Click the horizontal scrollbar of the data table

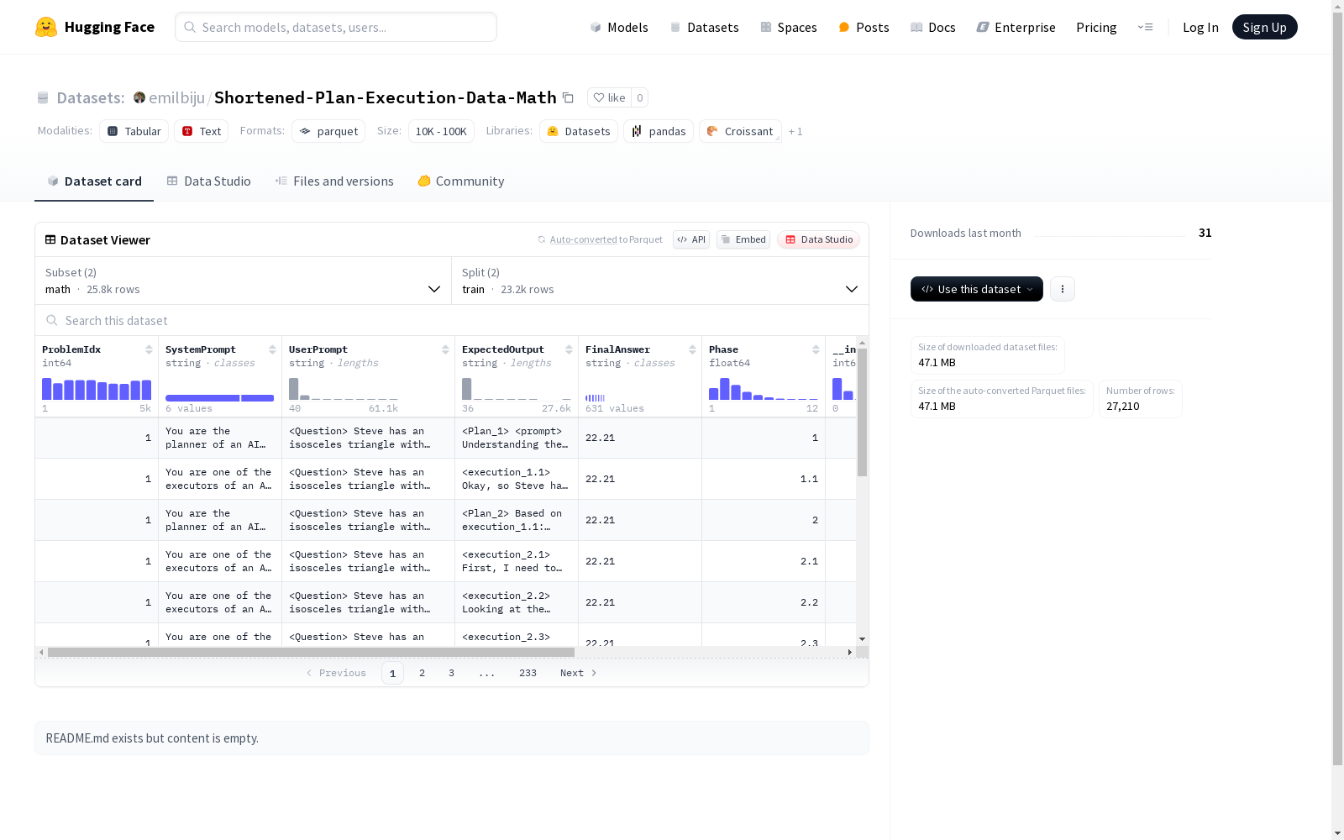click(311, 652)
